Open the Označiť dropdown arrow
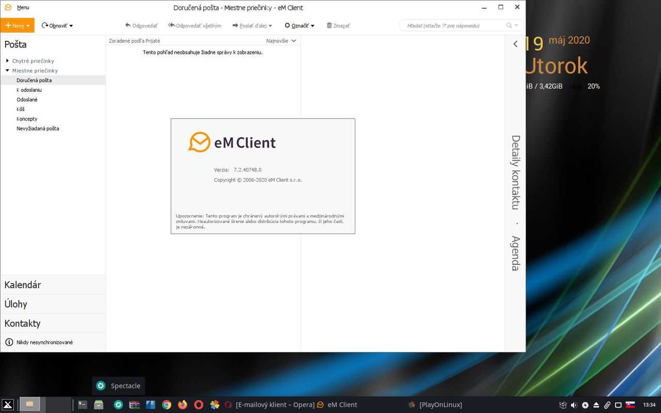 (313, 26)
